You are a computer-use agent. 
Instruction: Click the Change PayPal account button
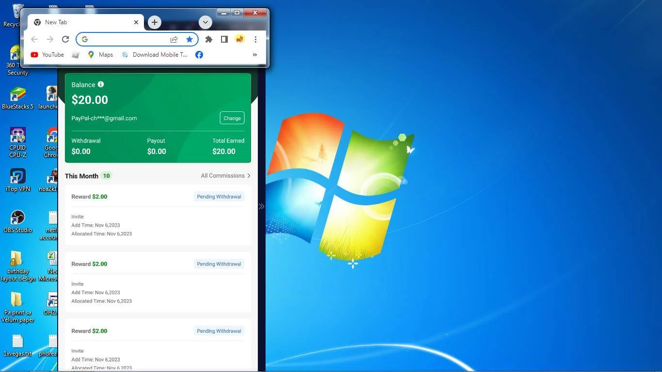click(232, 118)
